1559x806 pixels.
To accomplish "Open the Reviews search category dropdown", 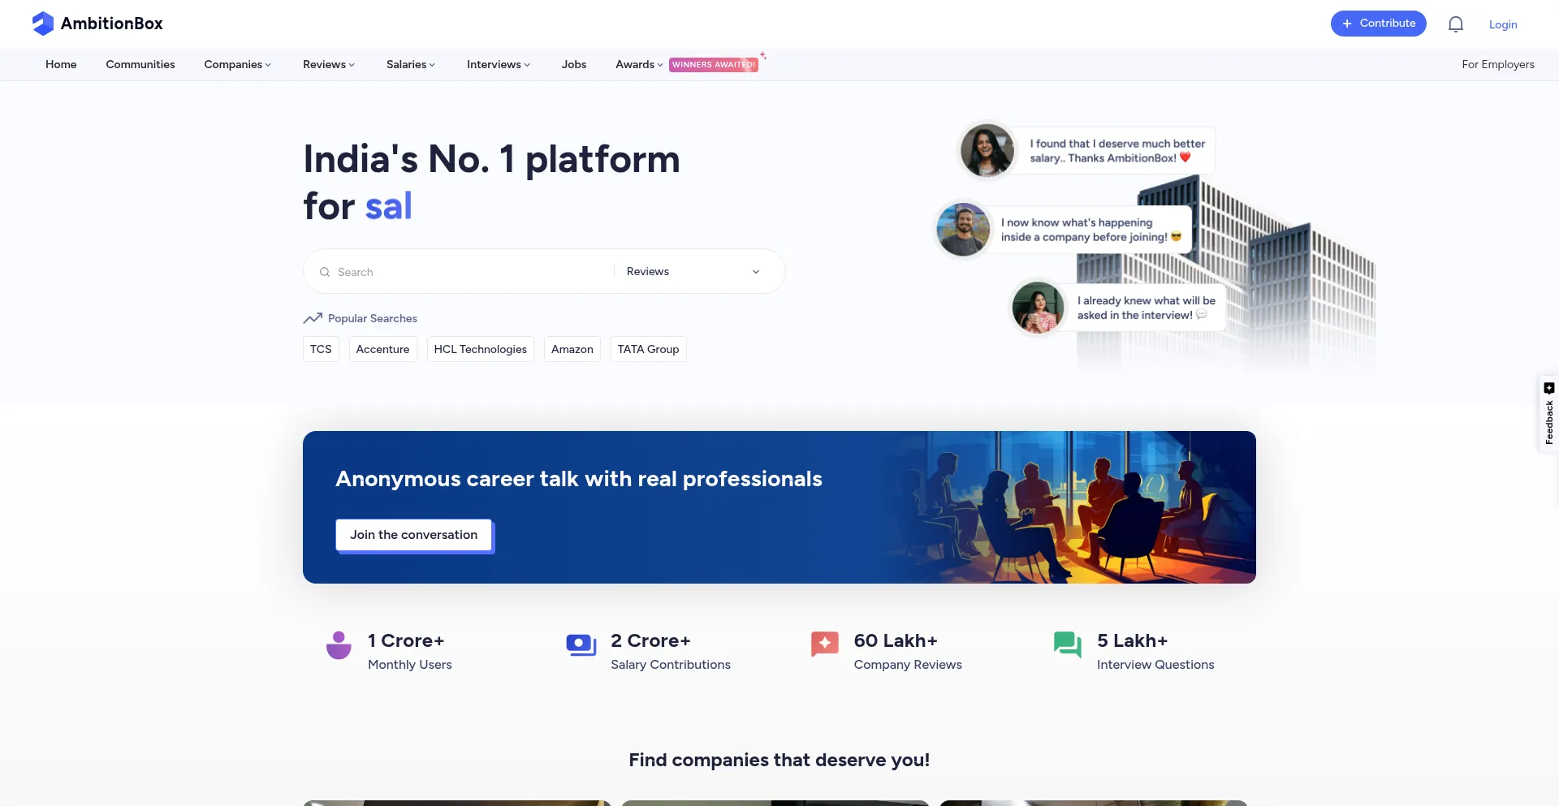I will 693,271.
